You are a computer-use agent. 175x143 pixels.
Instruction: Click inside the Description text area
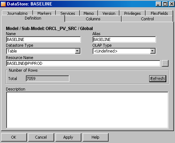tap(87, 110)
